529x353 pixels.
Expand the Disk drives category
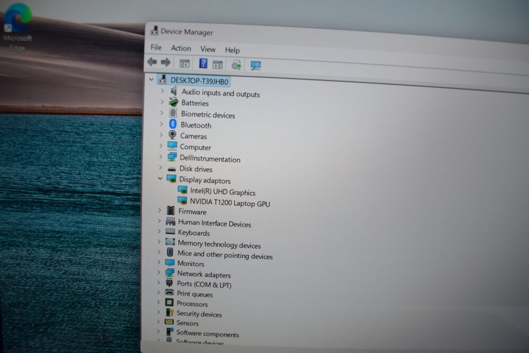160,167
